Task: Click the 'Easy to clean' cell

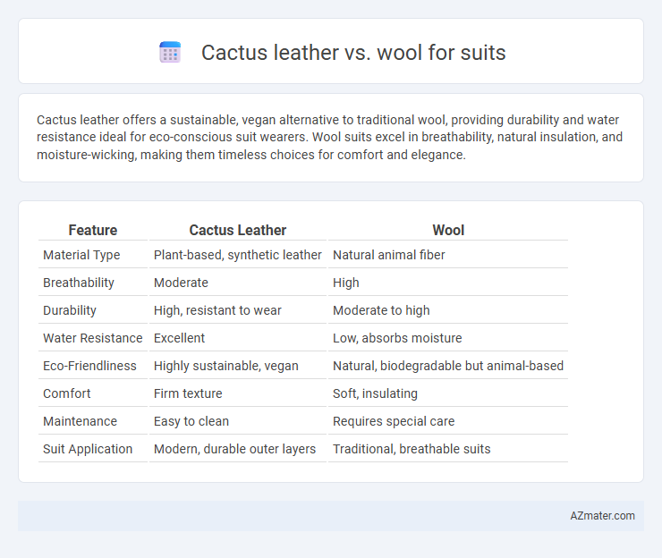Action: [191, 421]
